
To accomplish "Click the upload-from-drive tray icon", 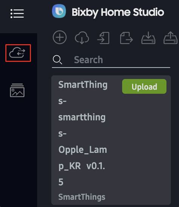I will (x=171, y=38).
